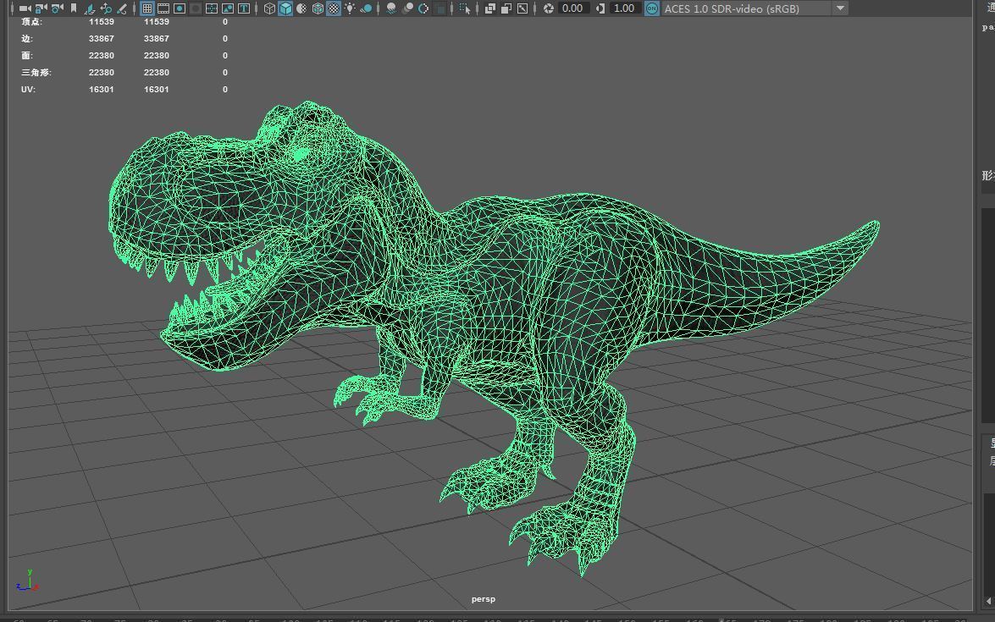Click the UV heads-up display label
This screenshot has height=622, width=995.
coord(28,90)
